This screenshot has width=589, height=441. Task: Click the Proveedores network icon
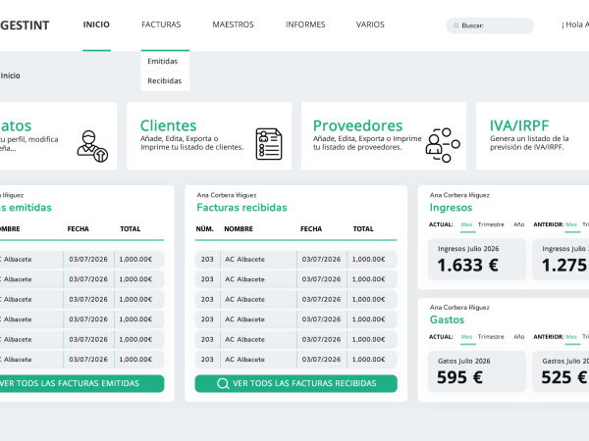coord(443,145)
